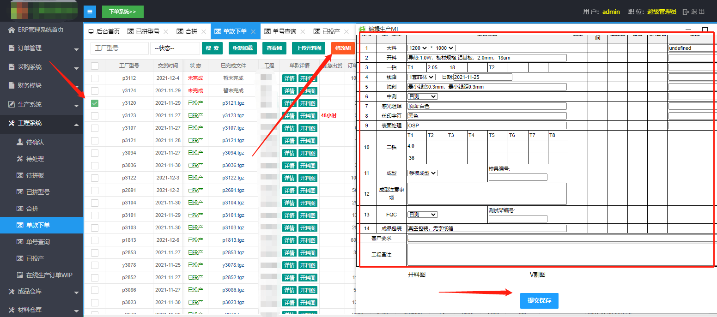Open the --状态-- status dropdown
The image size is (717, 317).
tap(175, 48)
